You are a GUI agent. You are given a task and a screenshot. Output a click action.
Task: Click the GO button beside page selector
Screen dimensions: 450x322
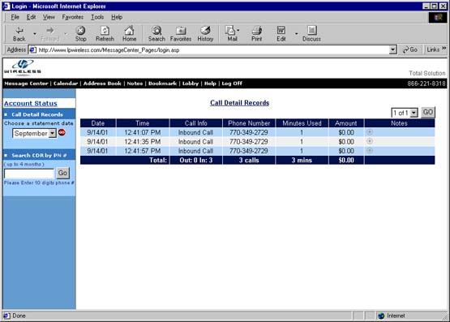click(x=428, y=112)
